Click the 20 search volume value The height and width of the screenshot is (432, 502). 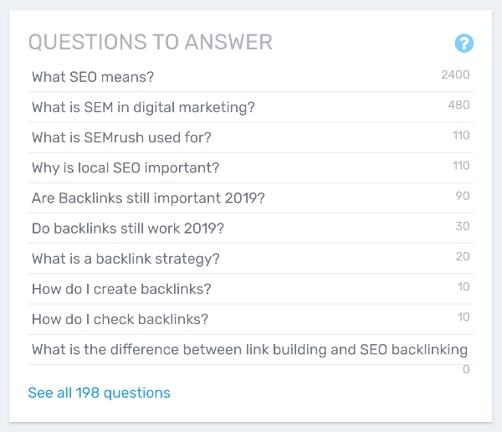tap(462, 256)
